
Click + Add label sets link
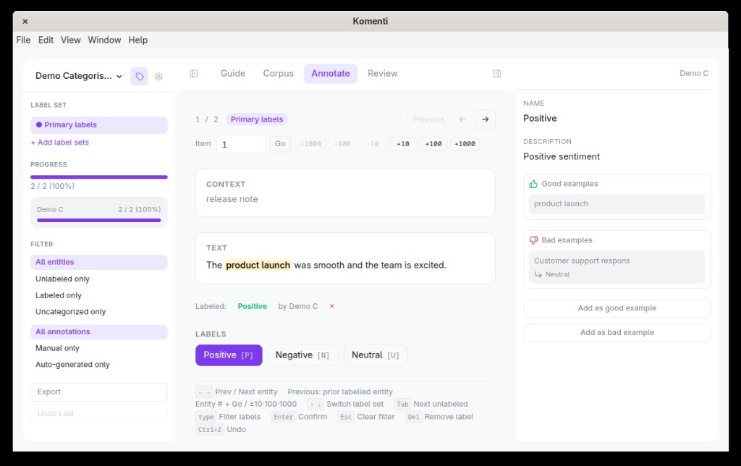pyautogui.click(x=59, y=143)
